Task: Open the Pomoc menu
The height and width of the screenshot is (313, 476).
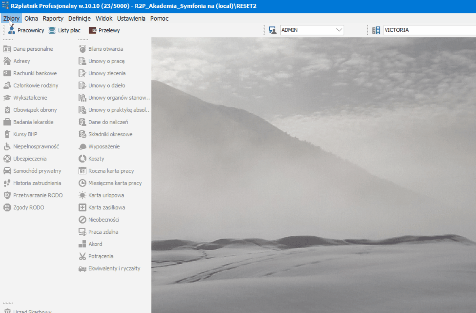Action: click(x=159, y=18)
